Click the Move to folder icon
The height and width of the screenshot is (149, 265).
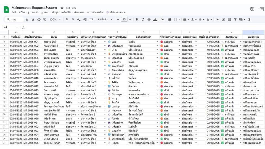tap(68, 8)
